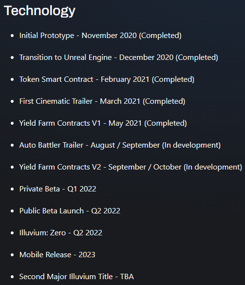The width and height of the screenshot is (245, 285).
Task: Click Auto Battler Trailer roadmap item
Action: [x=120, y=145]
